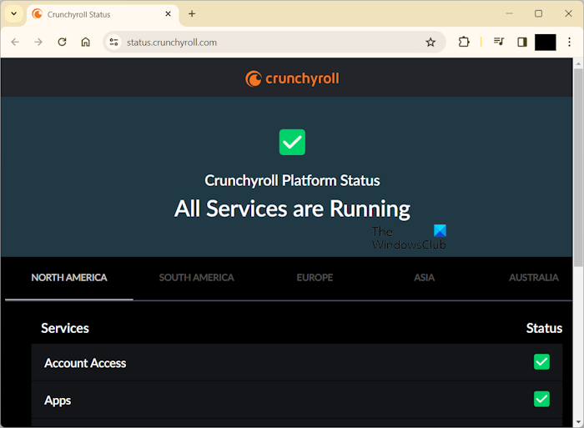Click the Services column heading
584x428 pixels.
(x=65, y=328)
